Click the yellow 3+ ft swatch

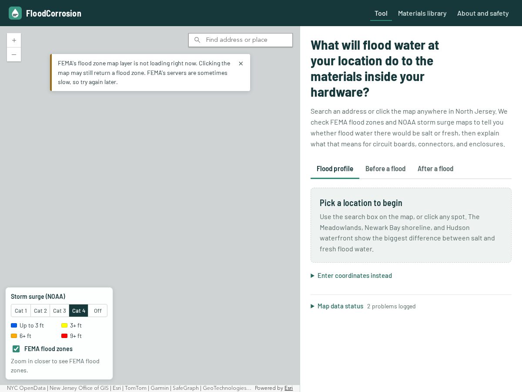tap(64, 325)
